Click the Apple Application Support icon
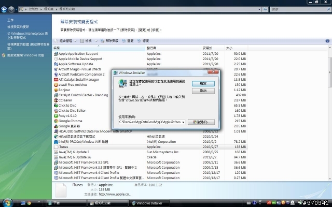Image resolution: width=332 pixels, height=207 pixels. [56, 54]
